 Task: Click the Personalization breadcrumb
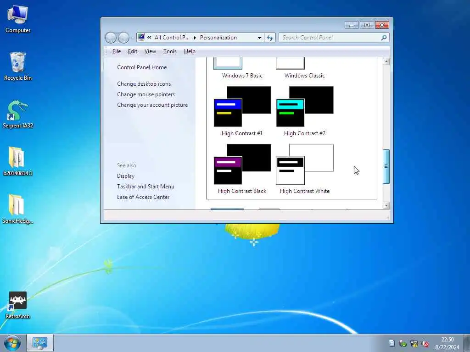pos(218,38)
